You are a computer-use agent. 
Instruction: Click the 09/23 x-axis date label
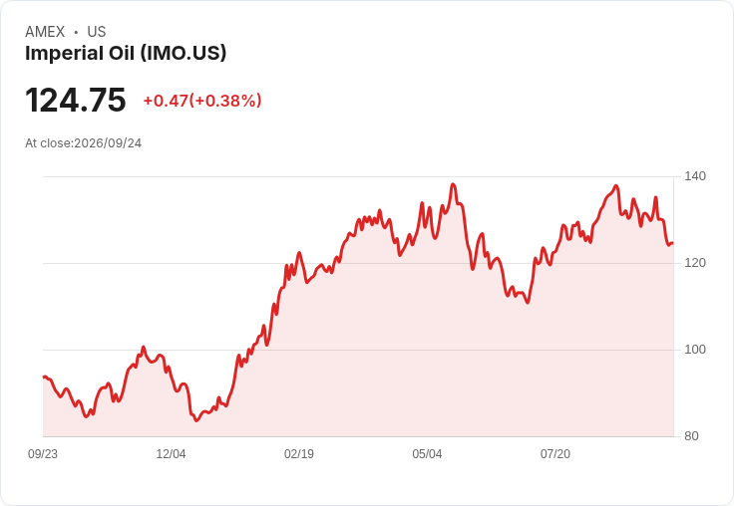coord(43,454)
